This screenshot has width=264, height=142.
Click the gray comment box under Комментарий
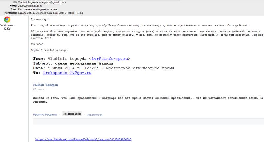[x=148, y=121]
